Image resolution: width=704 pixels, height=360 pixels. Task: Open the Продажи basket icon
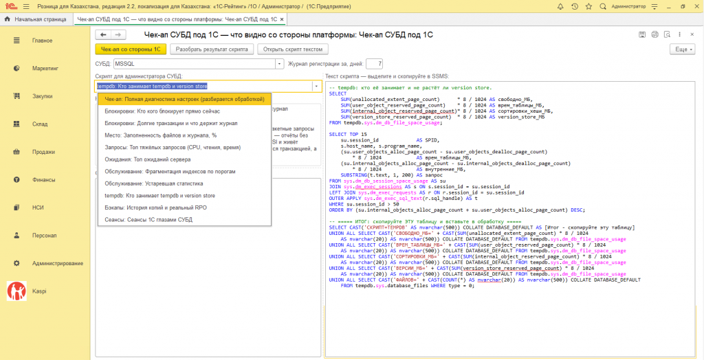click(x=16, y=152)
